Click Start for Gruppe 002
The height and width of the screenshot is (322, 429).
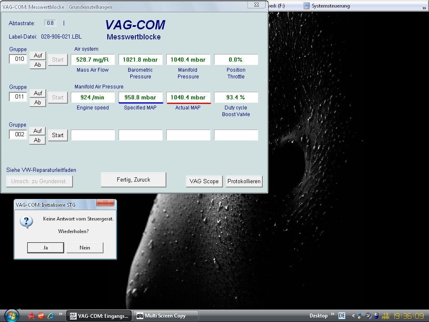58,135
